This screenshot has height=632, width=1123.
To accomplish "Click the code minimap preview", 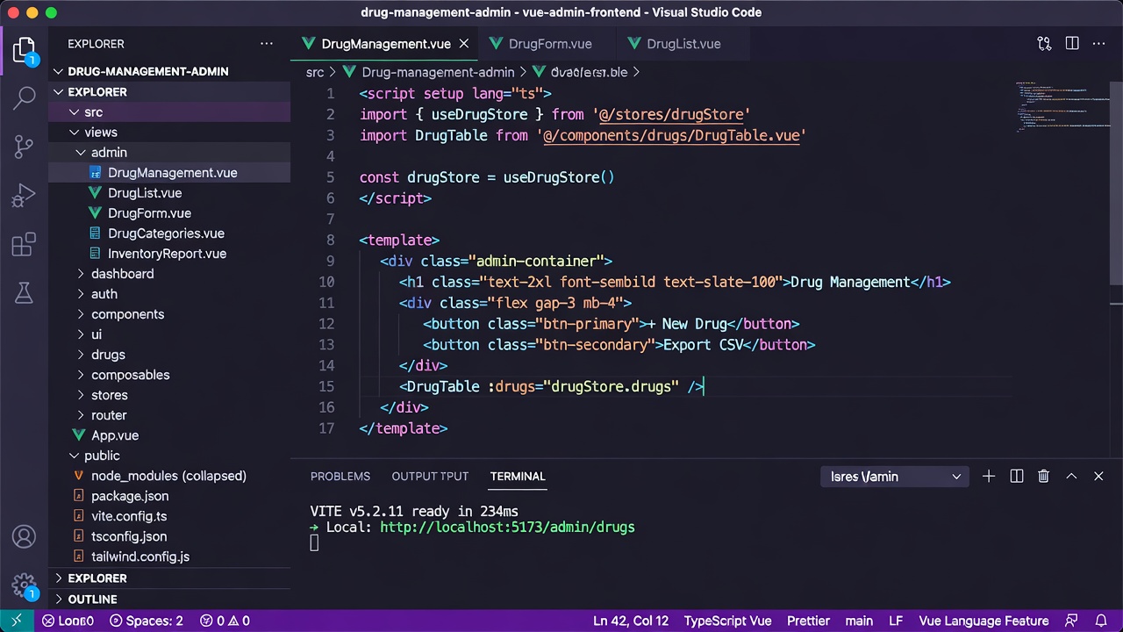I will [1062, 107].
